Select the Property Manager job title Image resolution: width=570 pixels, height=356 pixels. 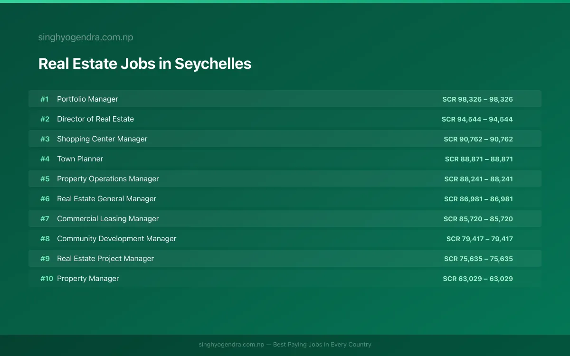click(x=88, y=279)
